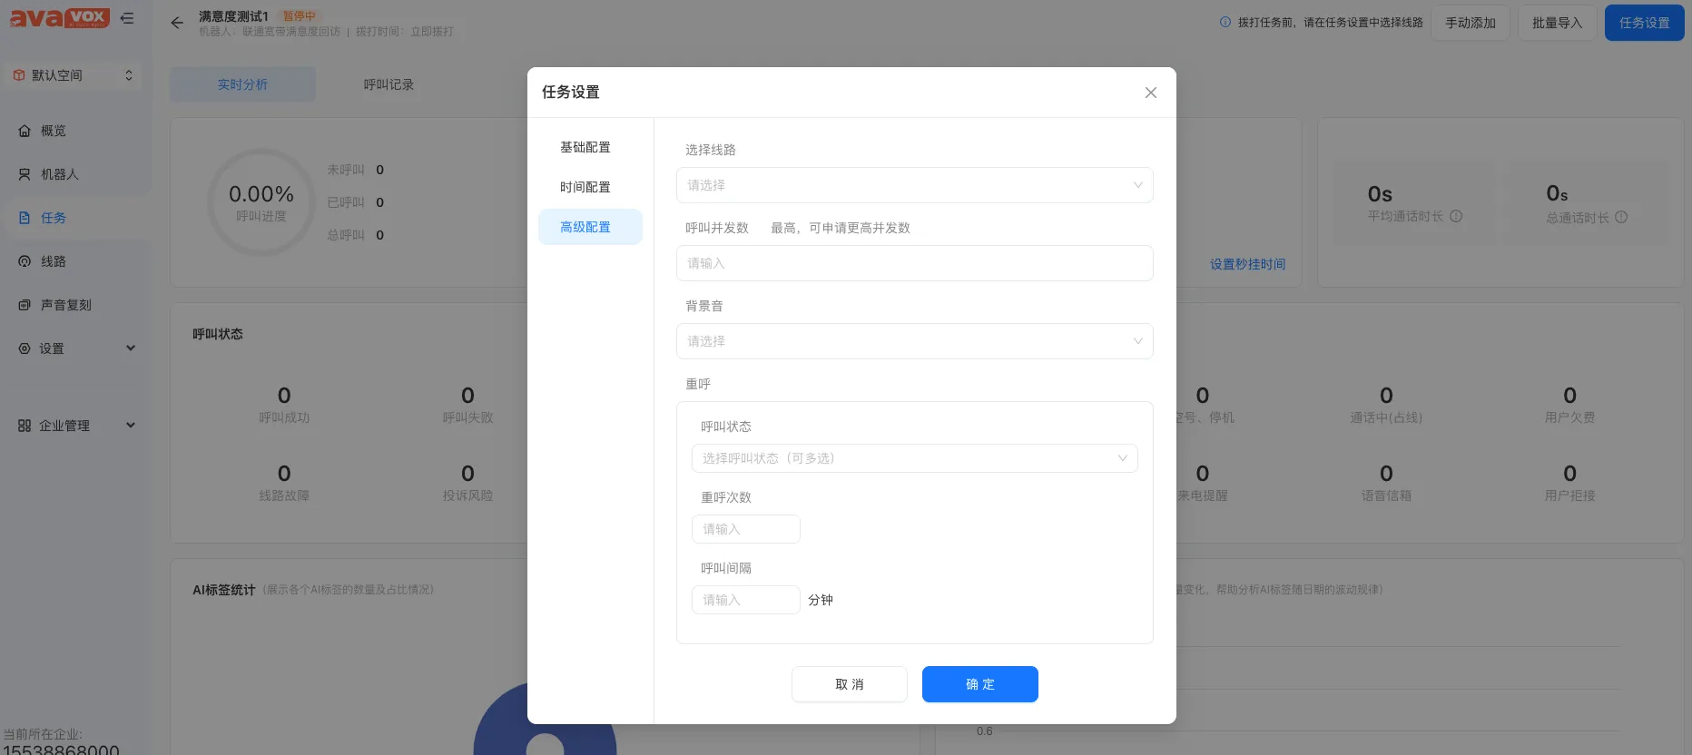Close the 任务设置 dialog with X
Image resolution: width=1692 pixels, height=755 pixels.
[1150, 93]
